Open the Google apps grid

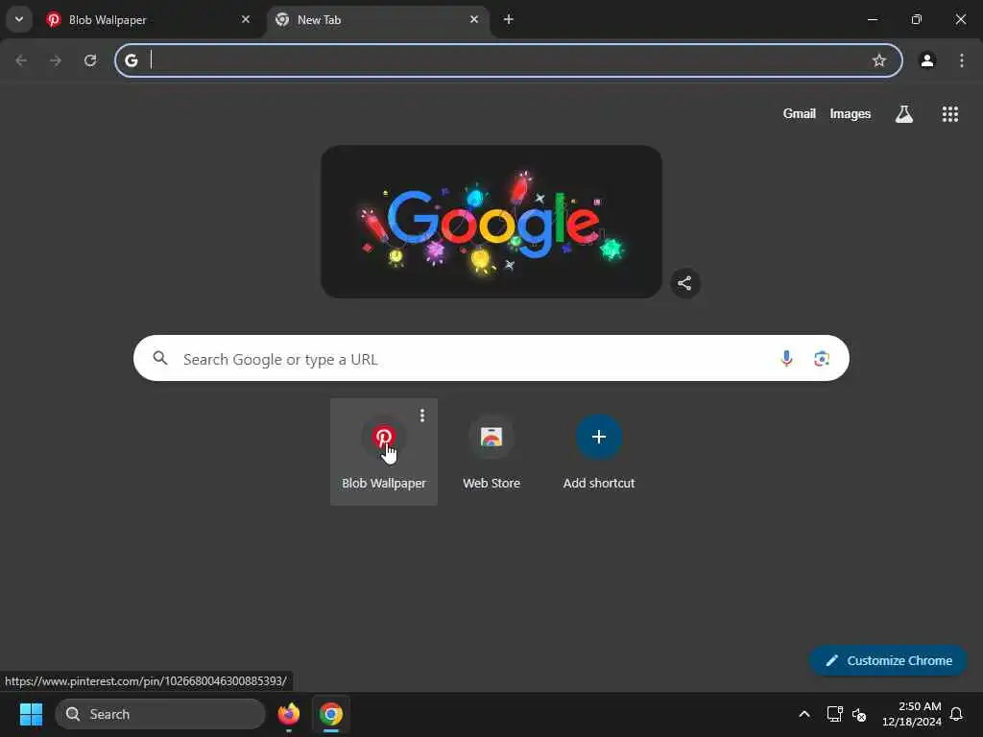949,113
